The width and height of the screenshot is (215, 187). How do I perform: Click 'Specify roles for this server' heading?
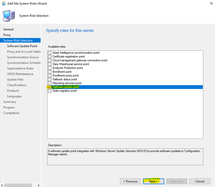(x=70, y=30)
